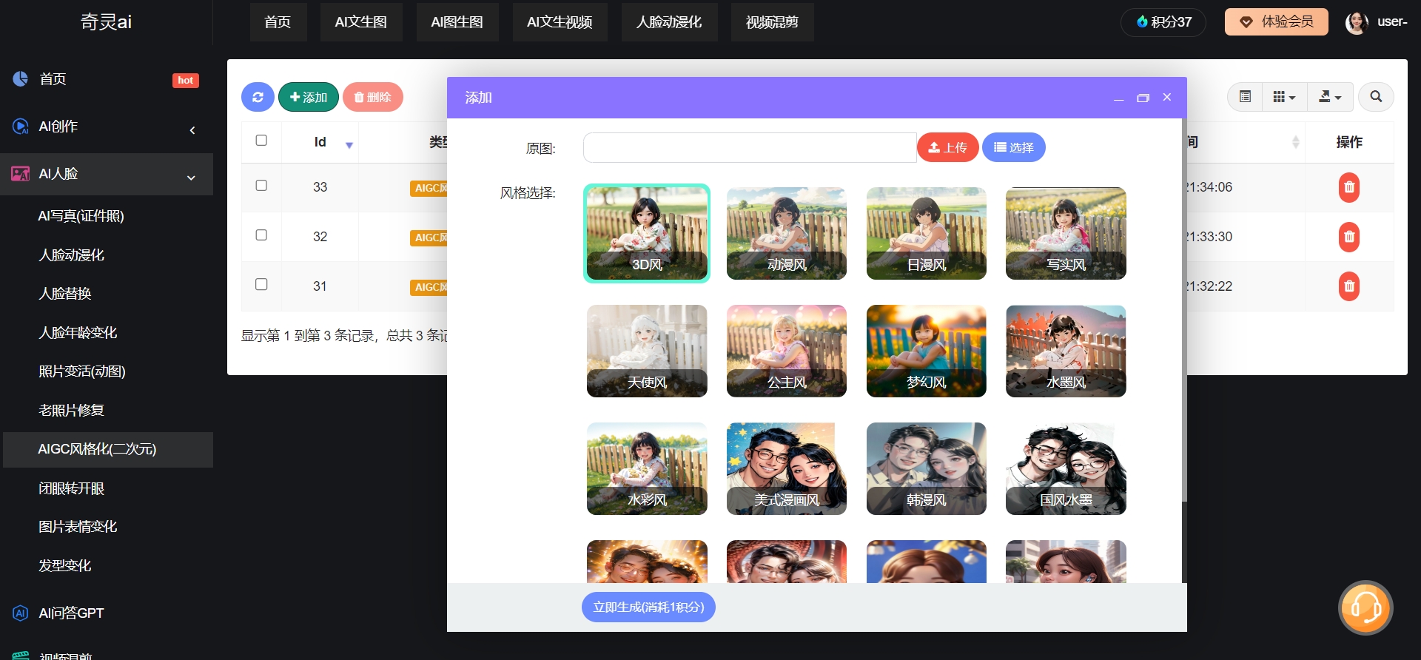This screenshot has height=660, width=1421.
Task: Click the points 积分37 flame badge
Action: (x=1163, y=22)
